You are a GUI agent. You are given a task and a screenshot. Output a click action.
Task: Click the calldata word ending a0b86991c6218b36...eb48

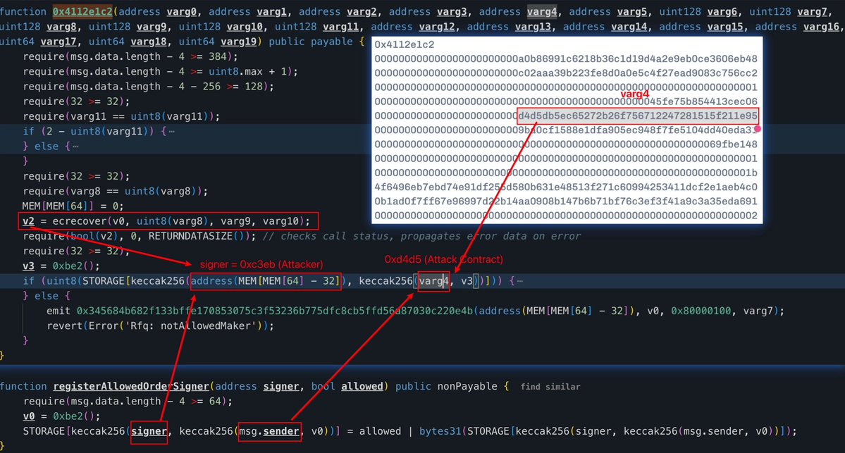pos(566,58)
